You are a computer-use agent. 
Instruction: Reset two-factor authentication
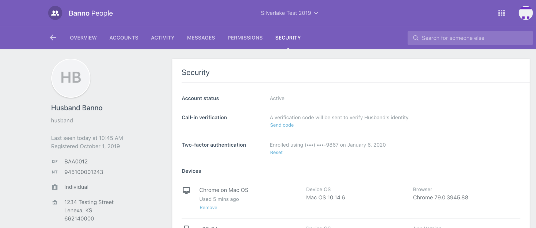point(276,152)
